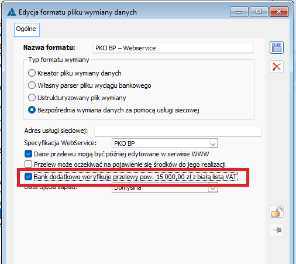Click the Typ formatu wymiany group label

[59, 60]
